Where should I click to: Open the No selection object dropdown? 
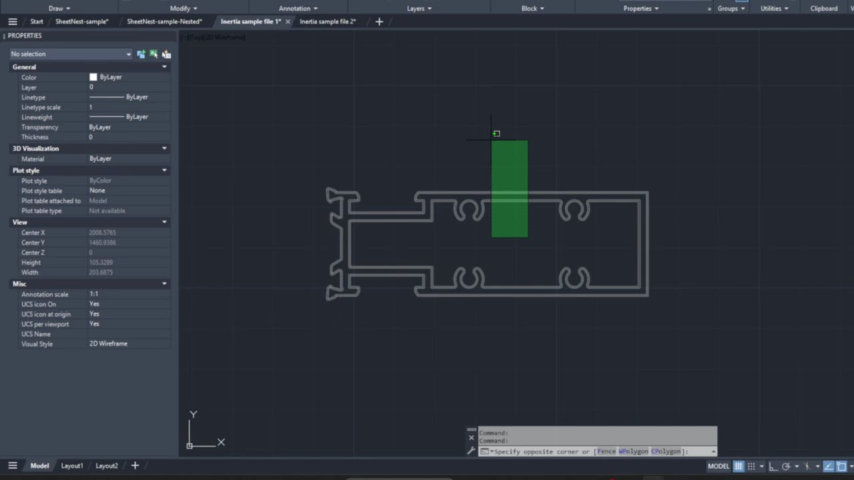click(x=71, y=54)
